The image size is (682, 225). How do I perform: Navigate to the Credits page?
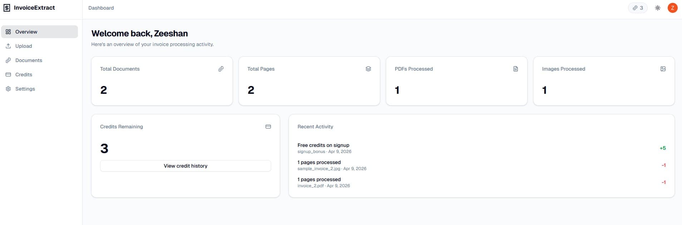(x=40, y=75)
